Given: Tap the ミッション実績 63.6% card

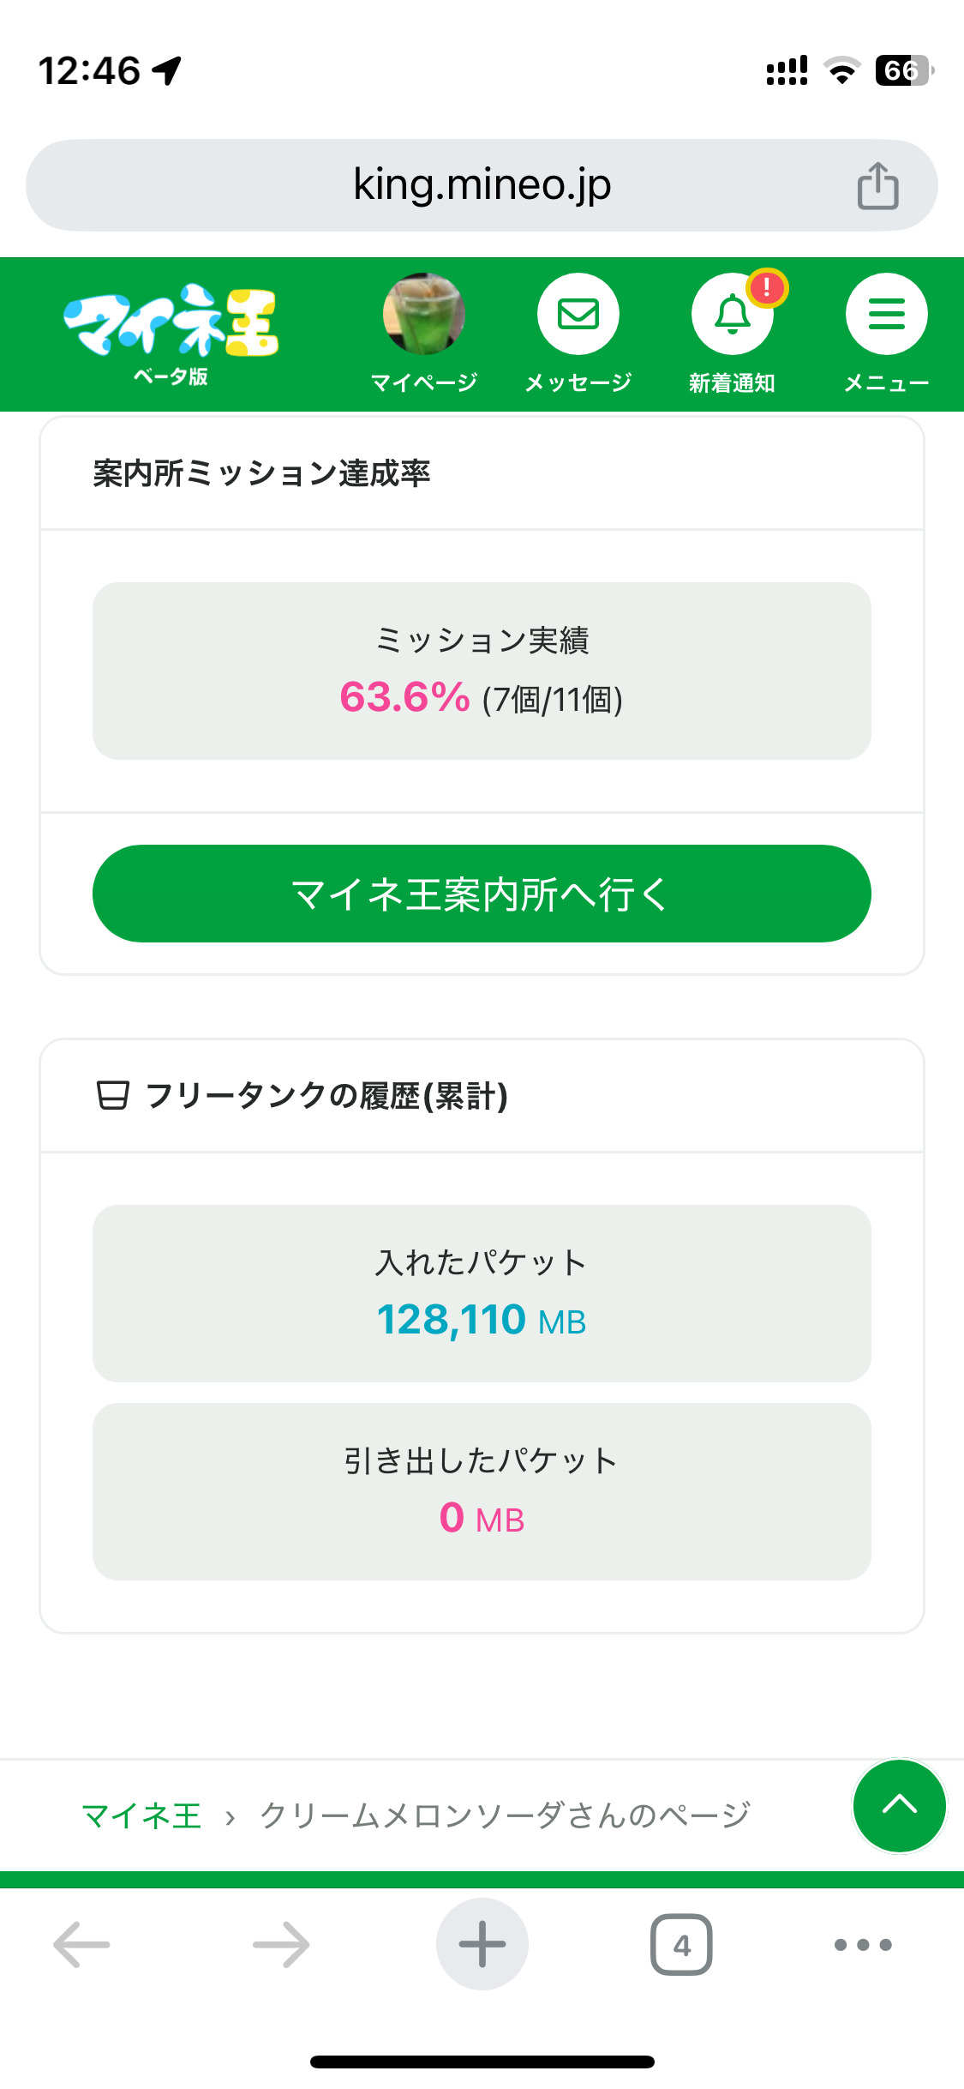Looking at the screenshot, I should point(482,671).
